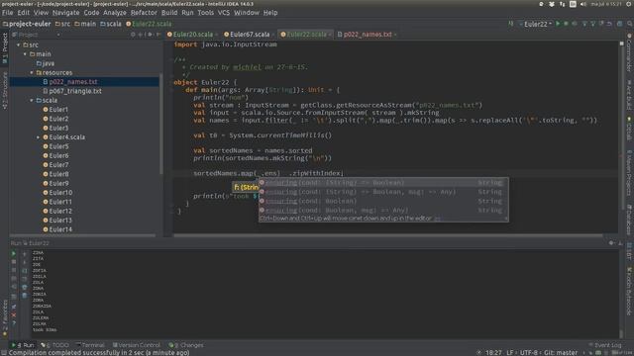The width and height of the screenshot is (634, 356).
Task: Switch to the Euler67.scala editor tab
Action: tap(249, 35)
